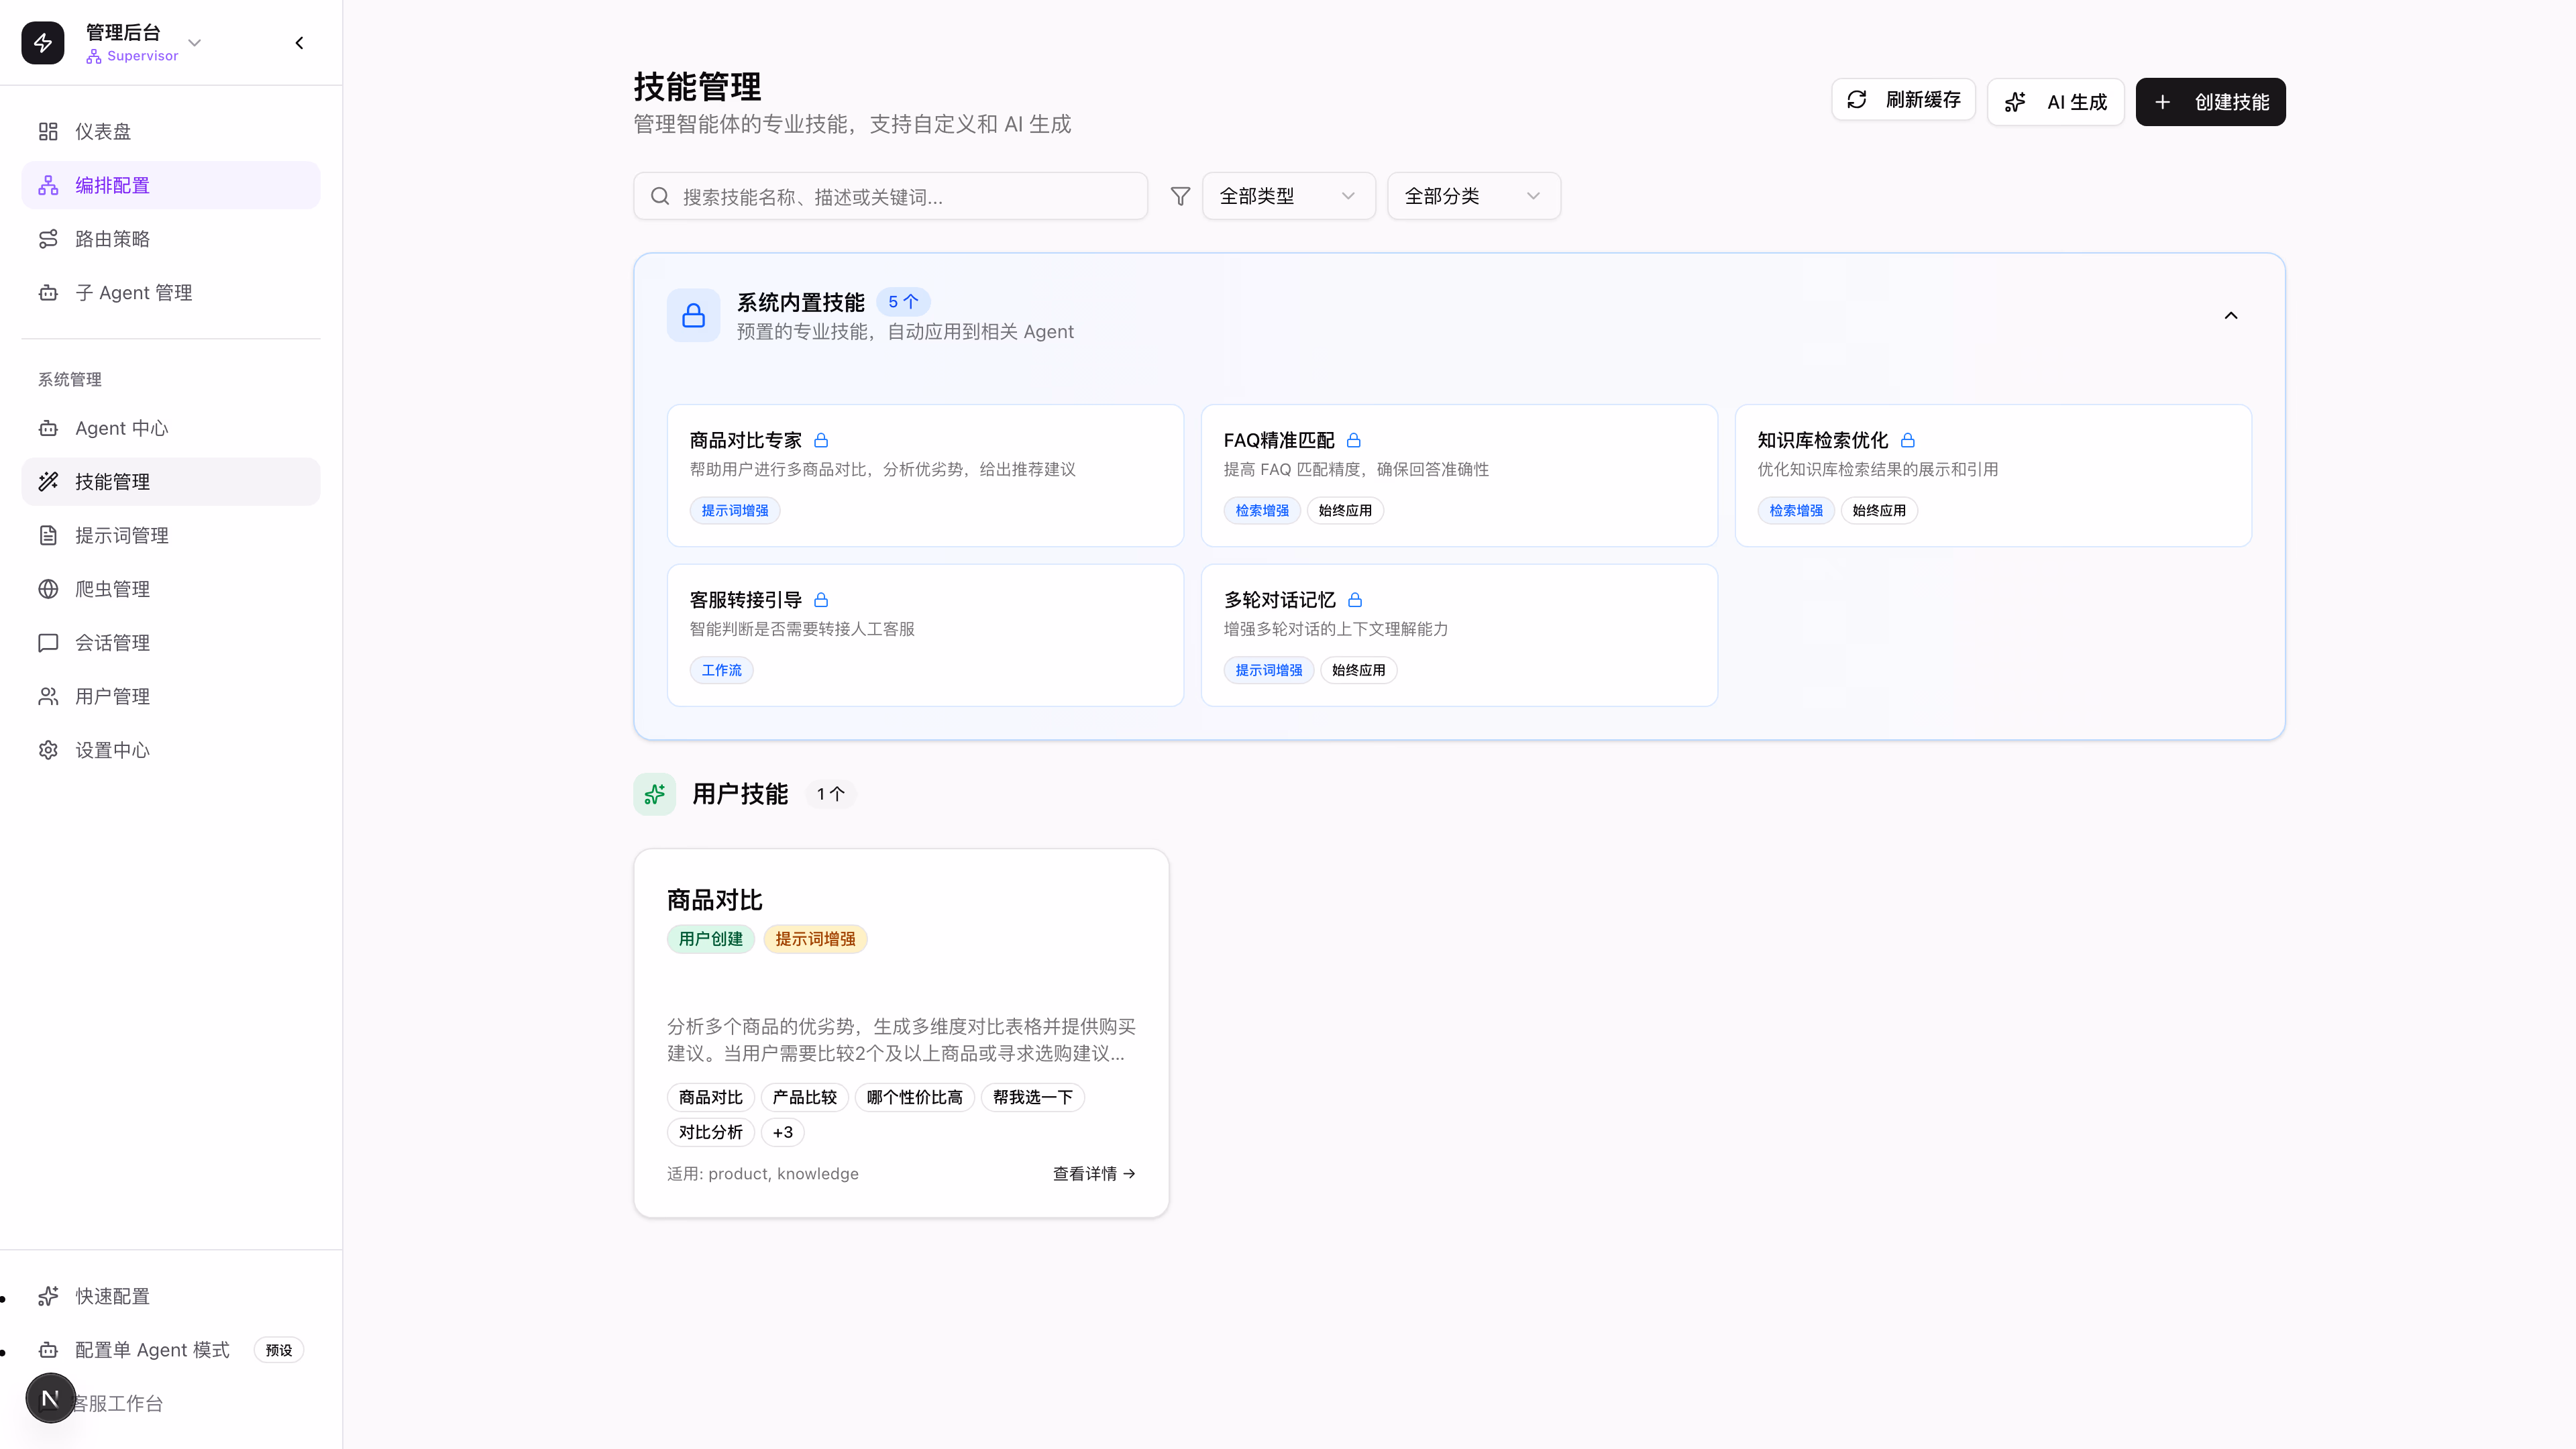Image resolution: width=2576 pixels, height=1449 pixels.
Task: Click the 帮我选一下 keyword tag
Action: (1033, 1097)
